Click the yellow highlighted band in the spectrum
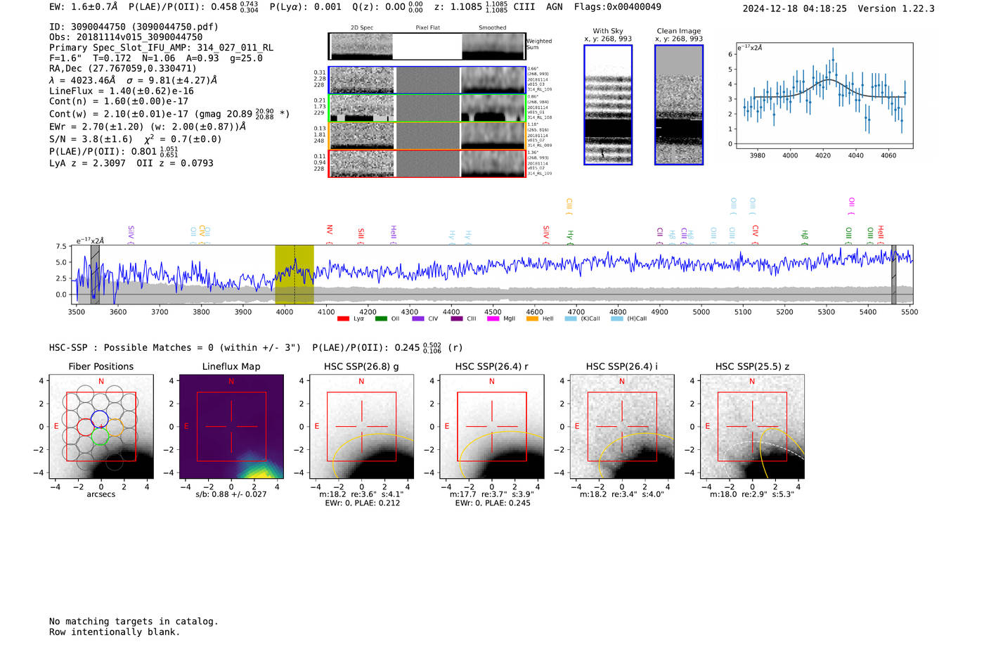The height and width of the screenshot is (670, 984). click(x=294, y=275)
